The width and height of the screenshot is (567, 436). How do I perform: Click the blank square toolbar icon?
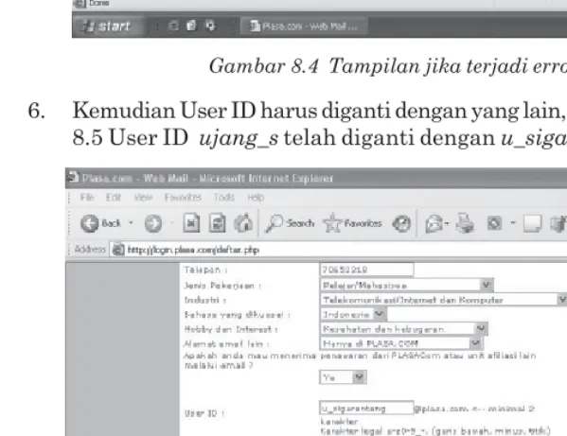532,223
